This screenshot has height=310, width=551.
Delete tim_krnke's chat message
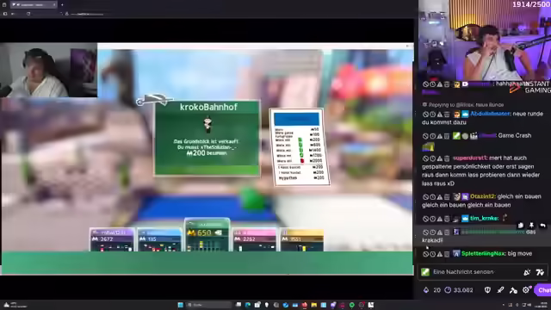coord(447,219)
